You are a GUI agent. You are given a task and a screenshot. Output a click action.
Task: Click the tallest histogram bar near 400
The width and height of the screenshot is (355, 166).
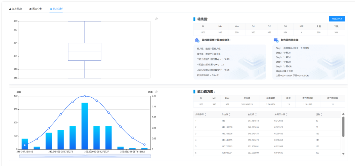click(85, 126)
